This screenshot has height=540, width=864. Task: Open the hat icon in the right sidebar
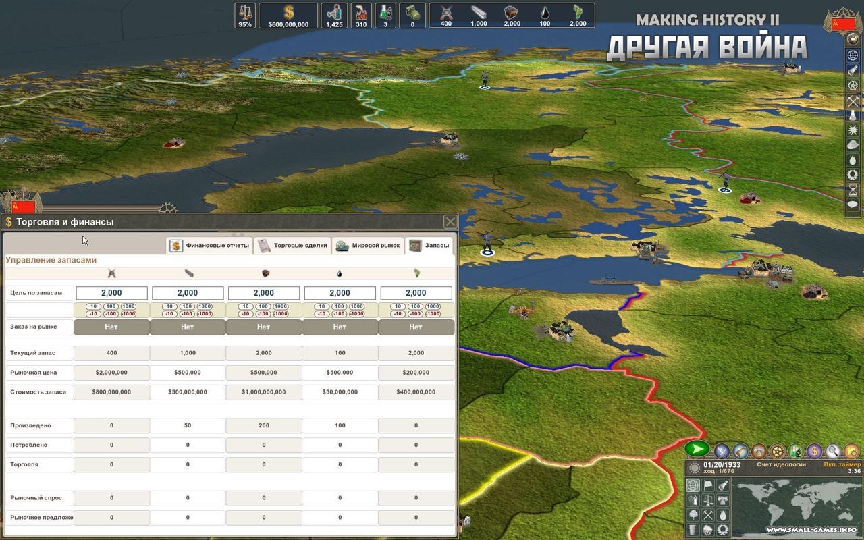(853, 144)
